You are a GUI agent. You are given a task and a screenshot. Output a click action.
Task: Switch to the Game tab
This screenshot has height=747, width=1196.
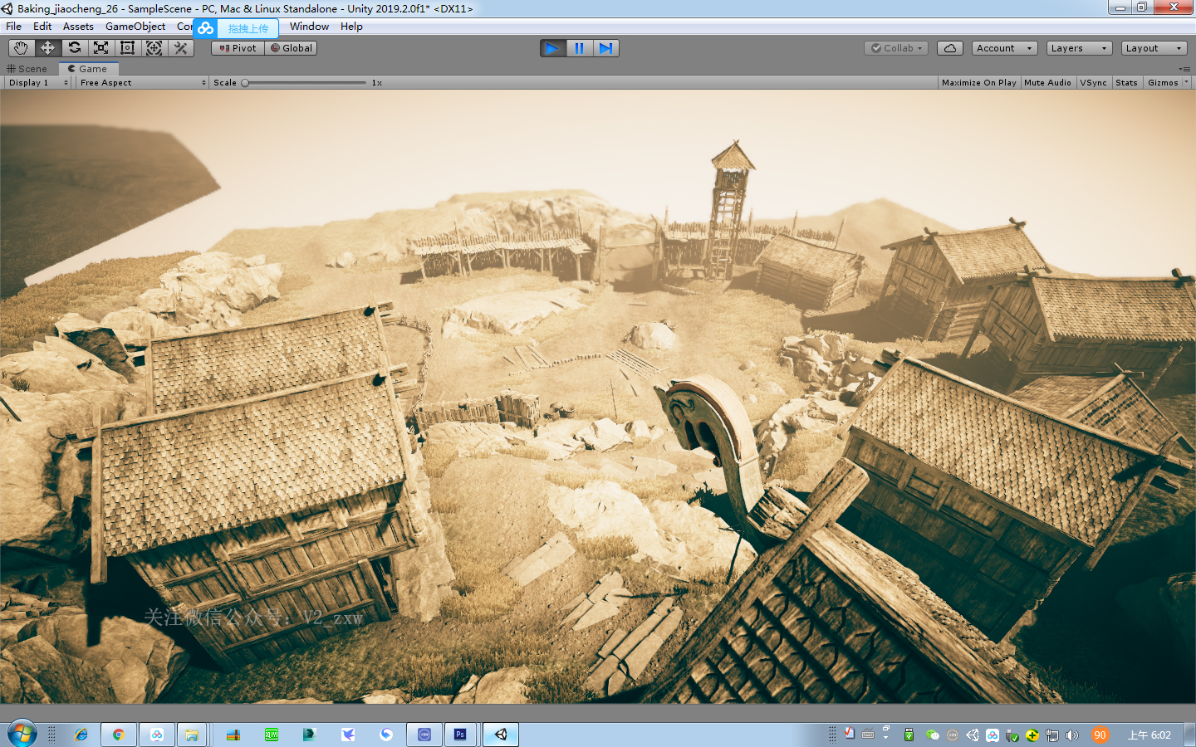[88, 69]
